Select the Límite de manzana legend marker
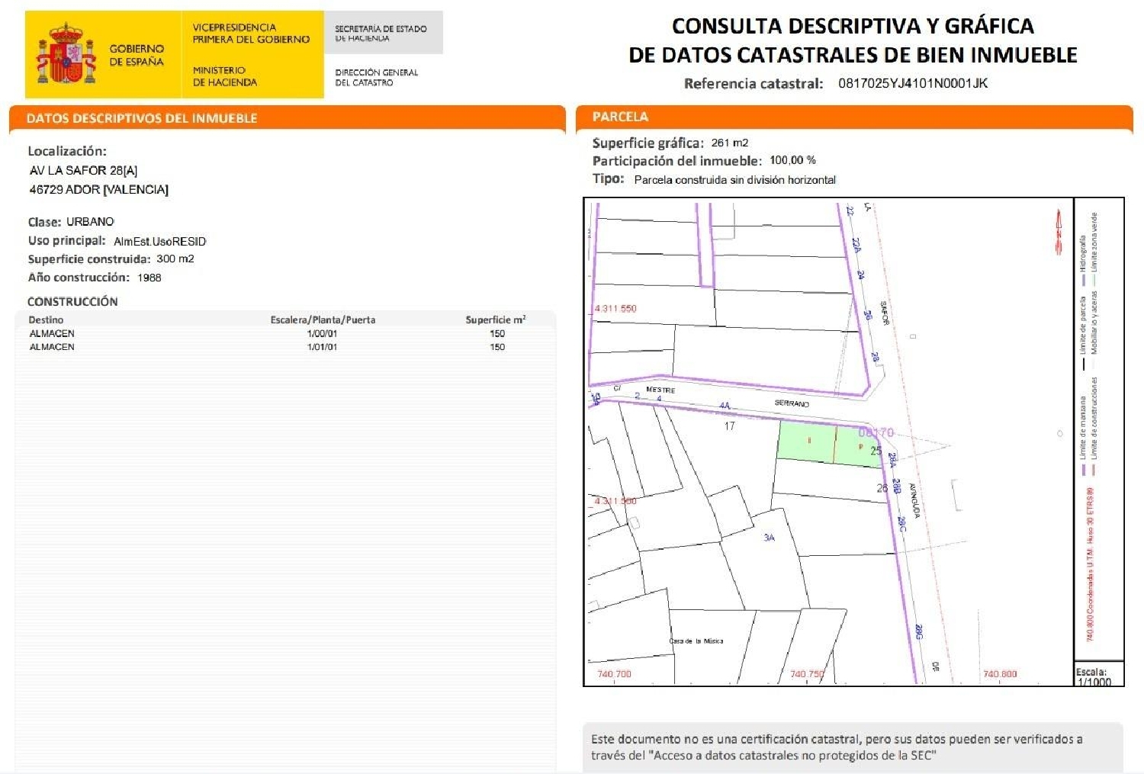Image resolution: width=1144 pixels, height=774 pixels. (1084, 469)
